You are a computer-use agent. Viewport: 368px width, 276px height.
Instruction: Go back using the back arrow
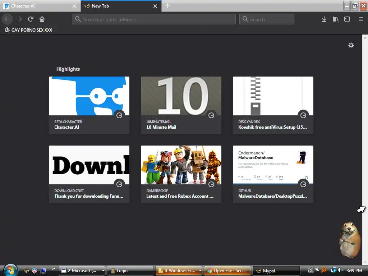(7, 19)
